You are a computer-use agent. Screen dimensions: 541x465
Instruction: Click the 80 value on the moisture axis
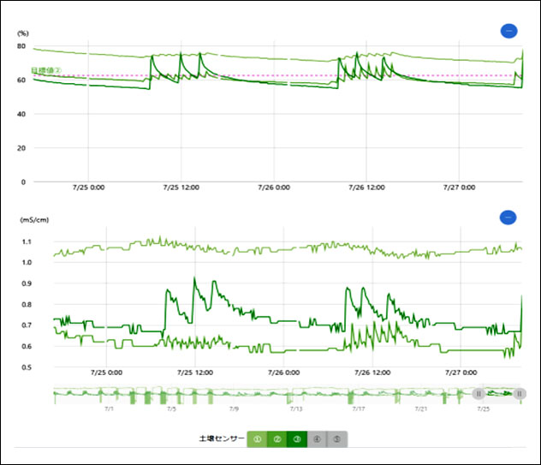21,46
